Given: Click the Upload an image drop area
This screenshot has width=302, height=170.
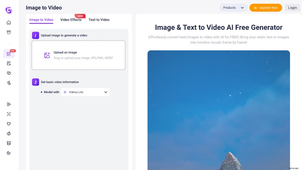Looking at the screenshot, I should pyautogui.click(x=79, y=55).
